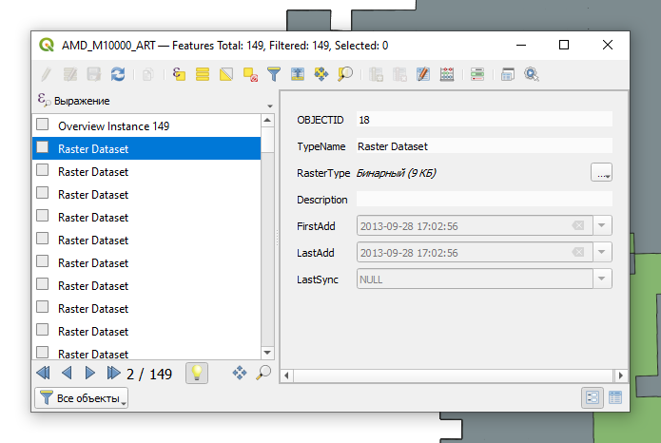
Task: Click the Save edits floppy disk icon
Action: point(93,74)
